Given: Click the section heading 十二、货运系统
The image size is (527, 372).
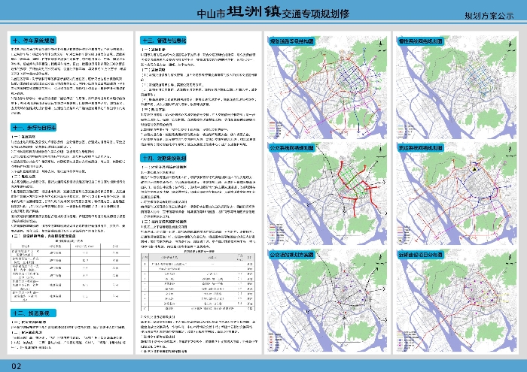Looking at the screenshot, I should (30, 312).
